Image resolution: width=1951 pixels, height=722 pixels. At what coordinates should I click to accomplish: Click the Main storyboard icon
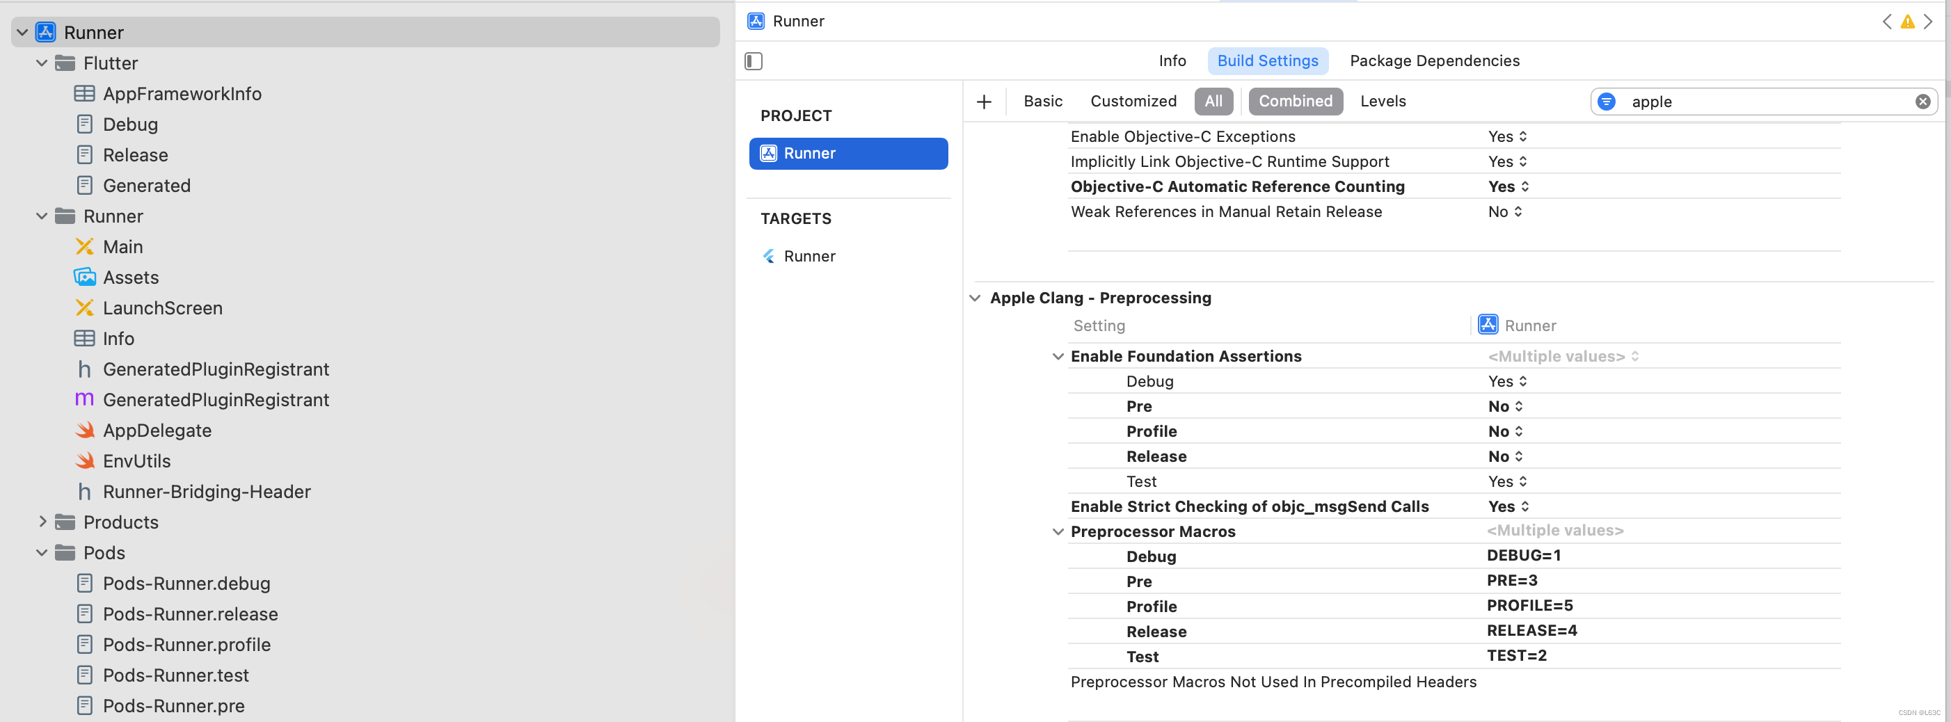click(x=84, y=247)
